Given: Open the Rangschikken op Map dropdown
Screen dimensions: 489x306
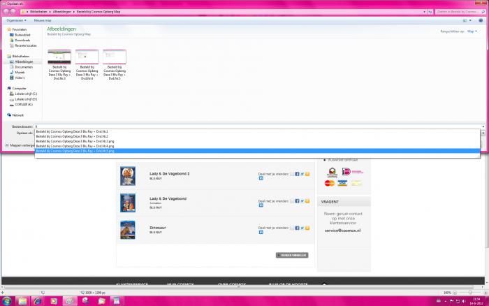Looking at the screenshot, I should point(472,31).
